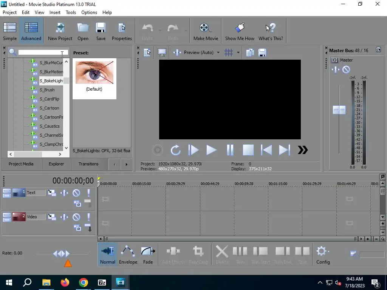Open Config toolbar settings
The height and width of the screenshot is (290, 387).
323,255
